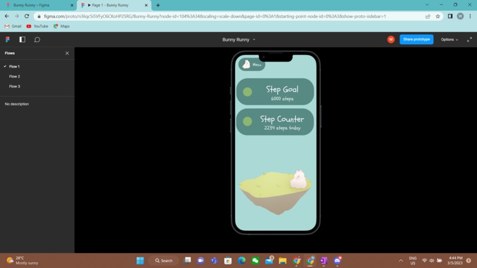Click the address bar URL
The width and height of the screenshot is (477, 268).
point(215,17)
